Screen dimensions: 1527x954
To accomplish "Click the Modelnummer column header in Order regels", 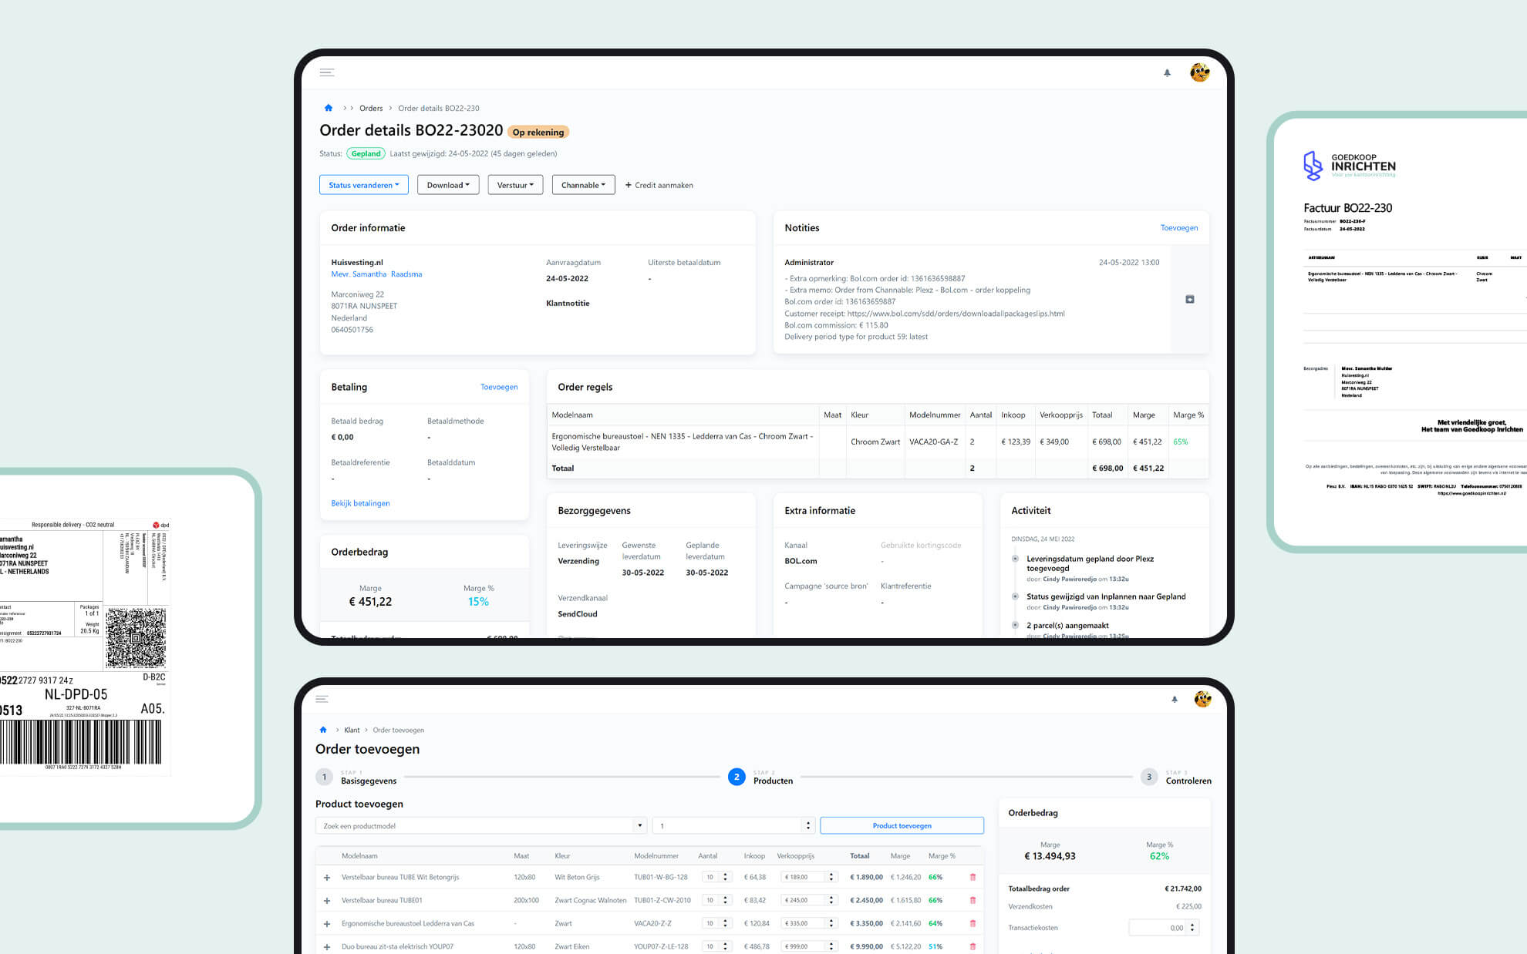I will click(935, 415).
